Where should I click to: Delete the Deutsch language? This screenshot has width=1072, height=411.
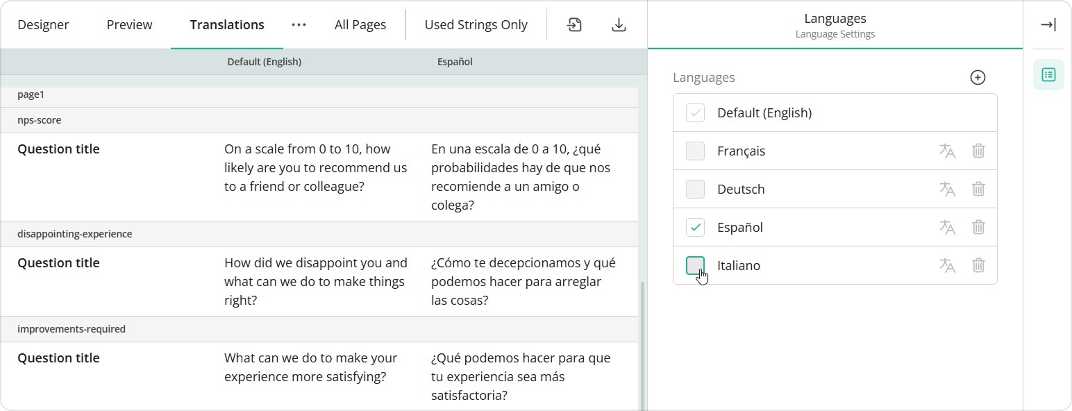(x=979, y=189)
